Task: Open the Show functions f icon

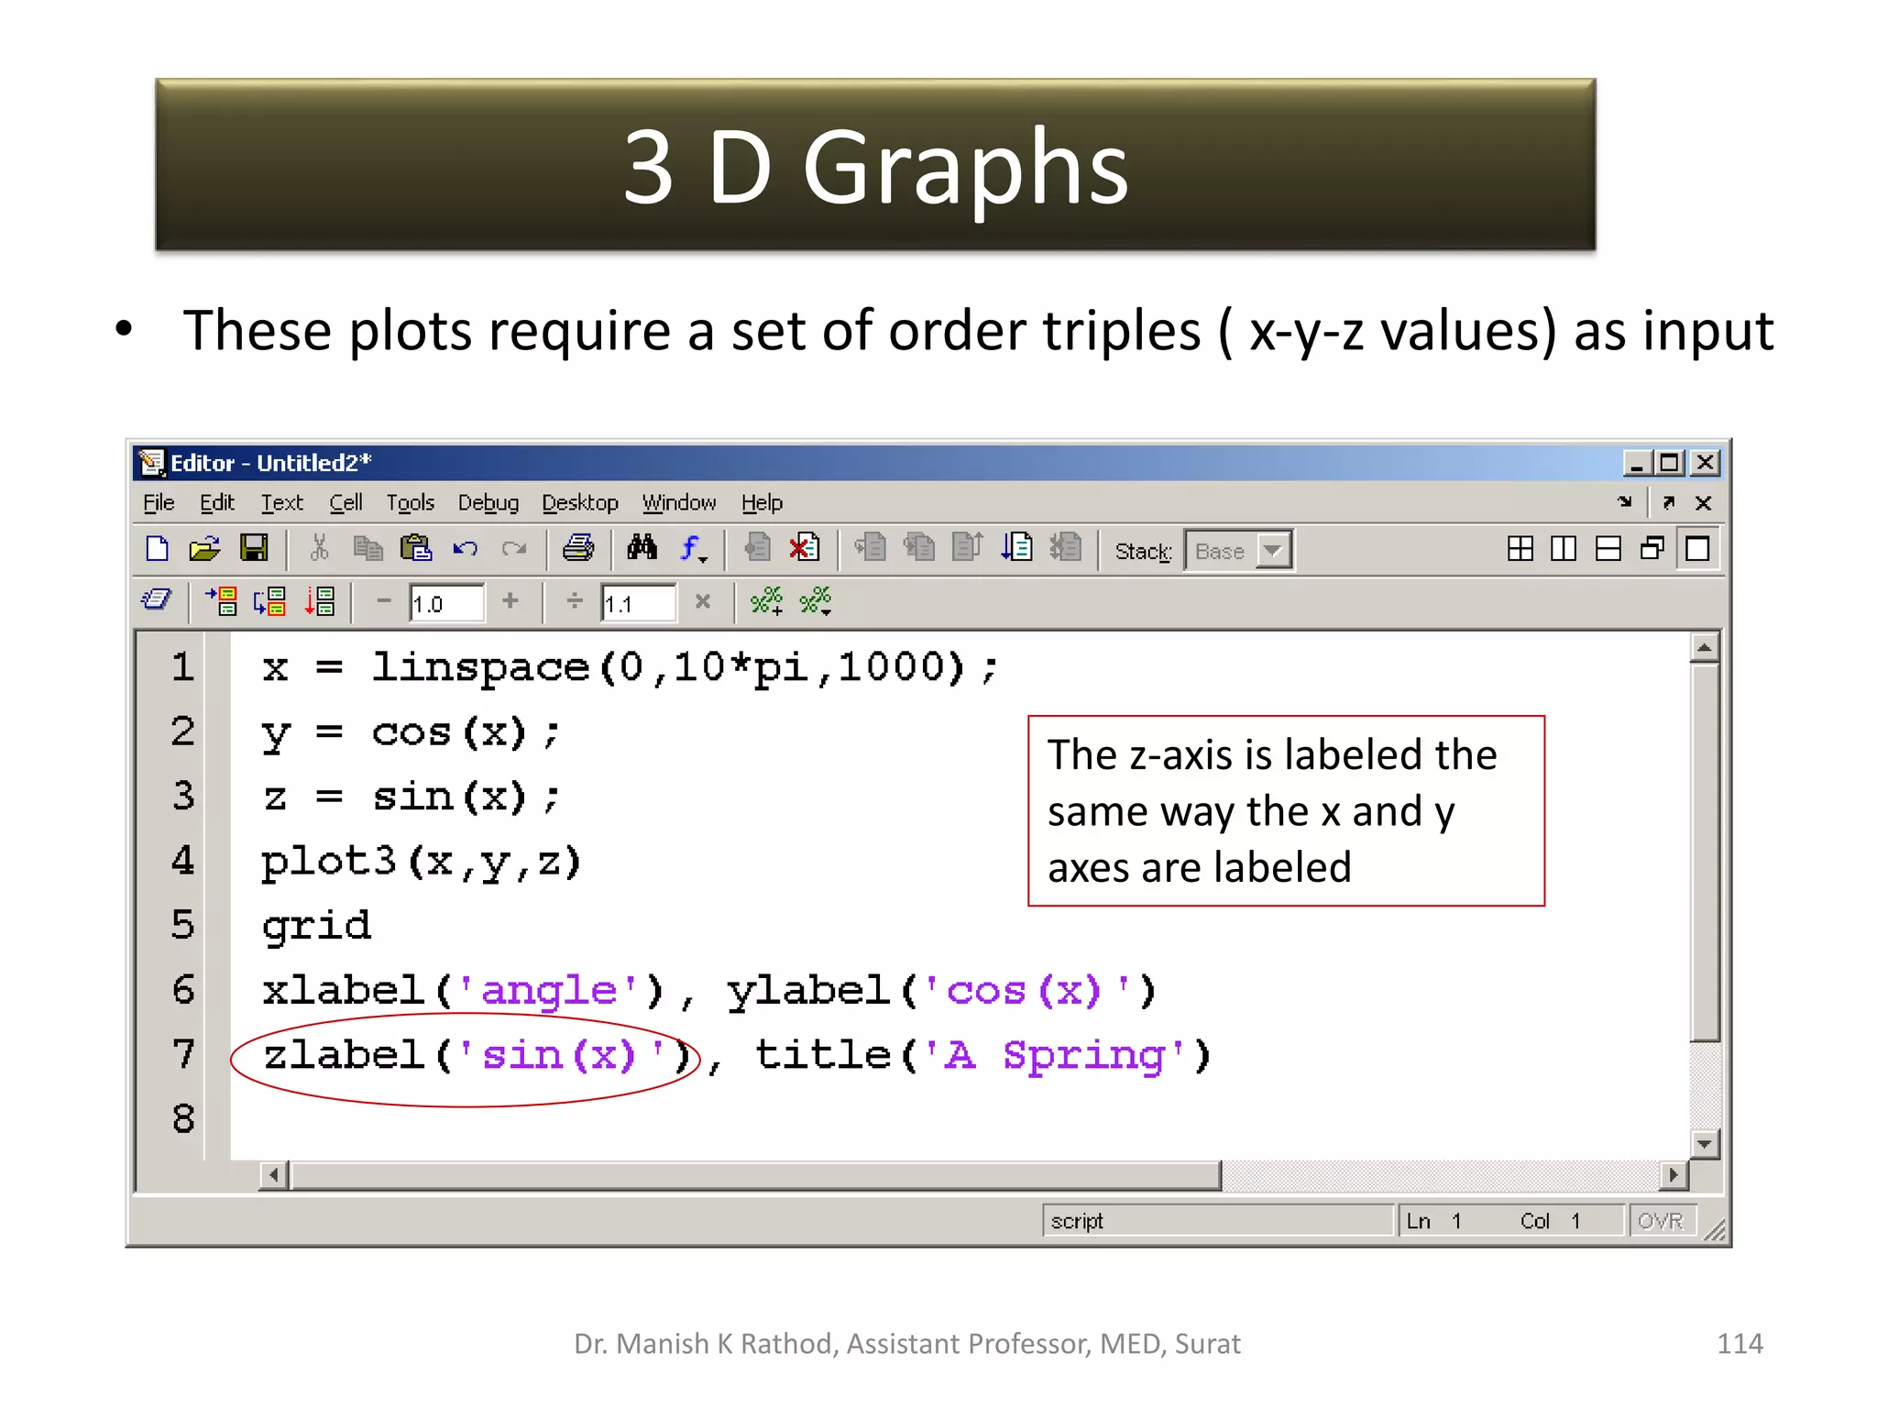Action: point(693,548)
